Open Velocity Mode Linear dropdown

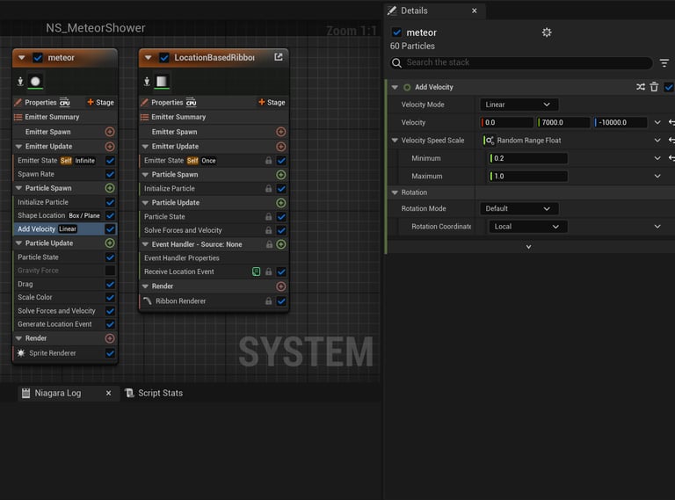519,105
